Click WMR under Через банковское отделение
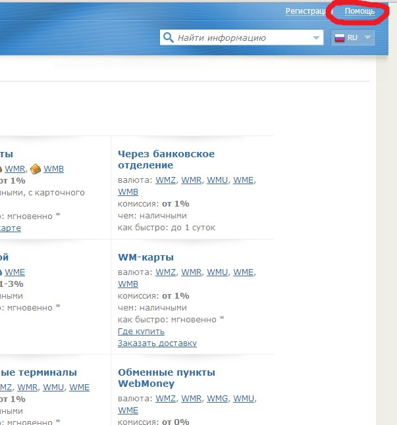 click(191, 180)
